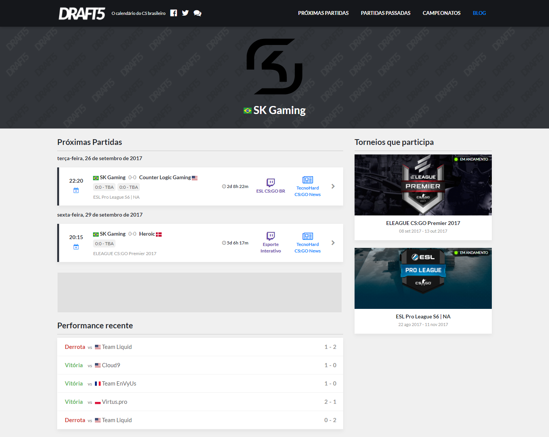This screenshot has height=437, width=549.
Task: Select the Vitória vs Virtus.pro result row
Action: [x=200, y=402]
